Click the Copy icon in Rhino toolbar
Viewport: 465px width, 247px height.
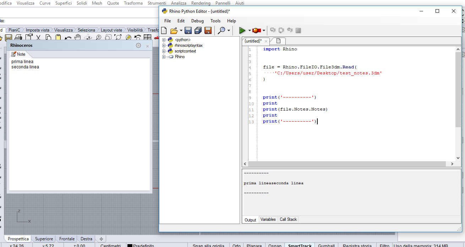[48, 38]
